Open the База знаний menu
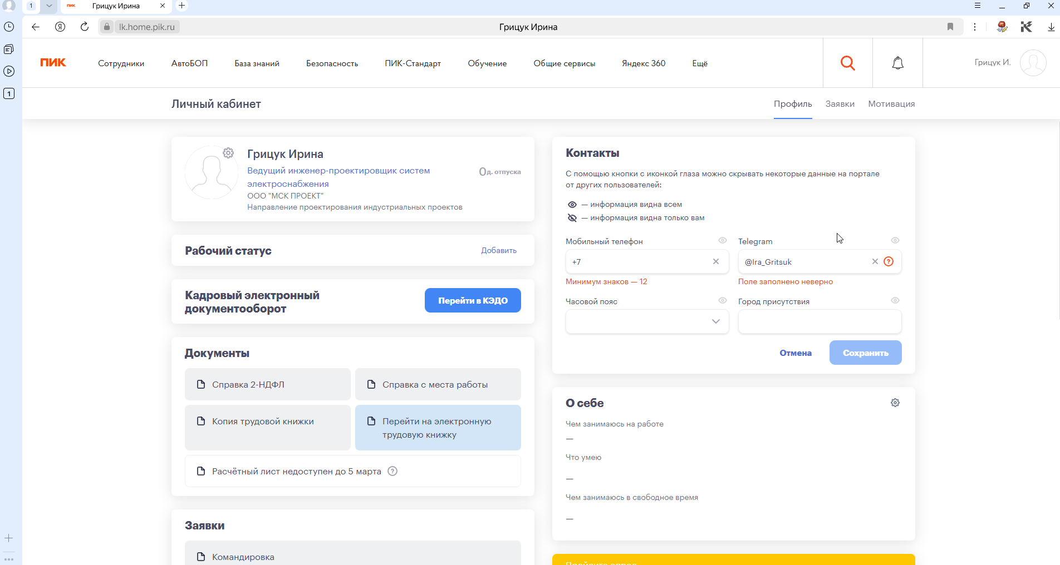The image size is (1060, 565). click(x=257, y=63)
